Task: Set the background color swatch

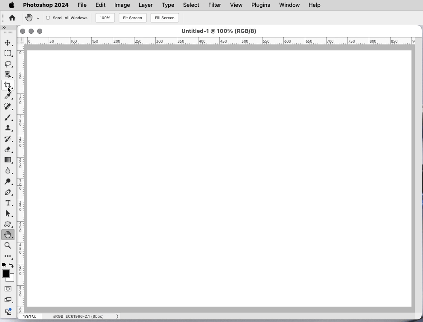Action: tap(12, 279)
